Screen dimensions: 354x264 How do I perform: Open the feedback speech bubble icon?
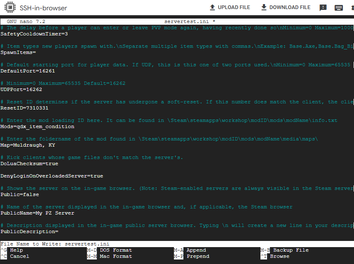[323, 8]
